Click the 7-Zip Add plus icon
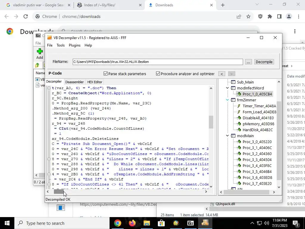Screen dimensions: 305x229 click(40, 51)
